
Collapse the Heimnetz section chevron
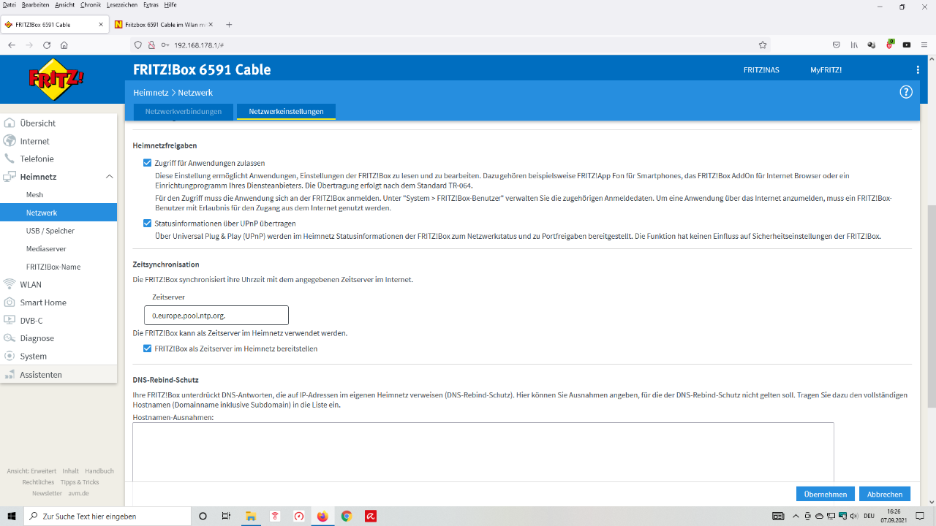click(x=110, y=177)
